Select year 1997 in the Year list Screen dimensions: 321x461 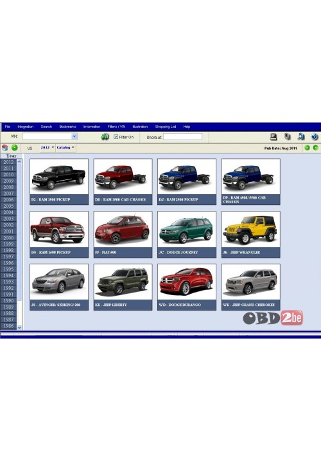click(8, 257)
